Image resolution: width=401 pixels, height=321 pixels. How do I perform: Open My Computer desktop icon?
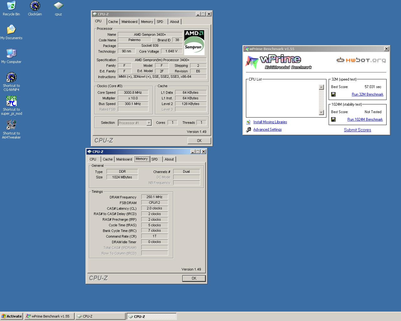[11, 54]
